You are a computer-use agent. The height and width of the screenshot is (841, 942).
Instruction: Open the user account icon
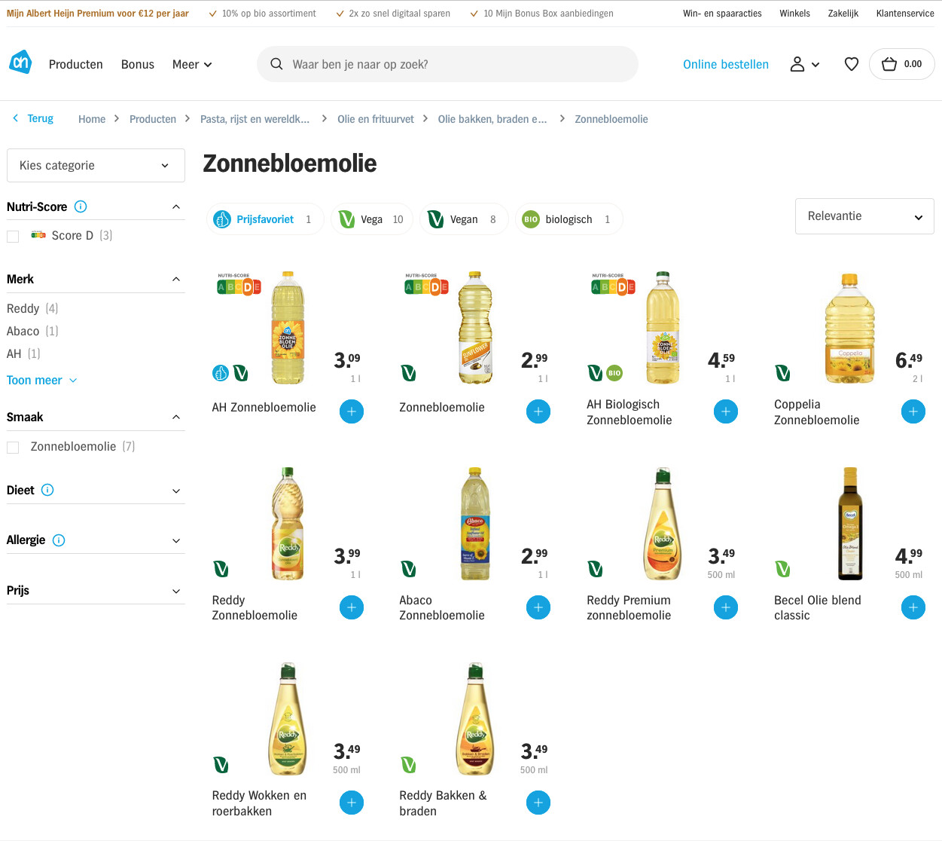(804, 65)
